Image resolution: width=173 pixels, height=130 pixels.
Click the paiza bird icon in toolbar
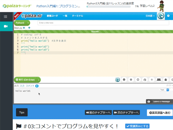tap(117, 79)
